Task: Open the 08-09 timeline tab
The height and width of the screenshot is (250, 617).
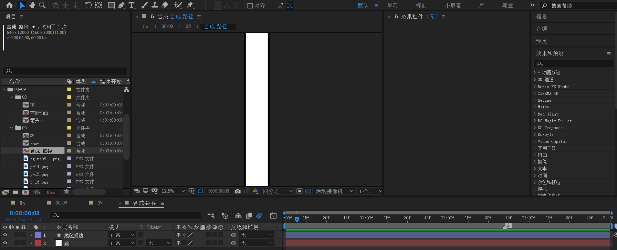Action: [61, 203]
